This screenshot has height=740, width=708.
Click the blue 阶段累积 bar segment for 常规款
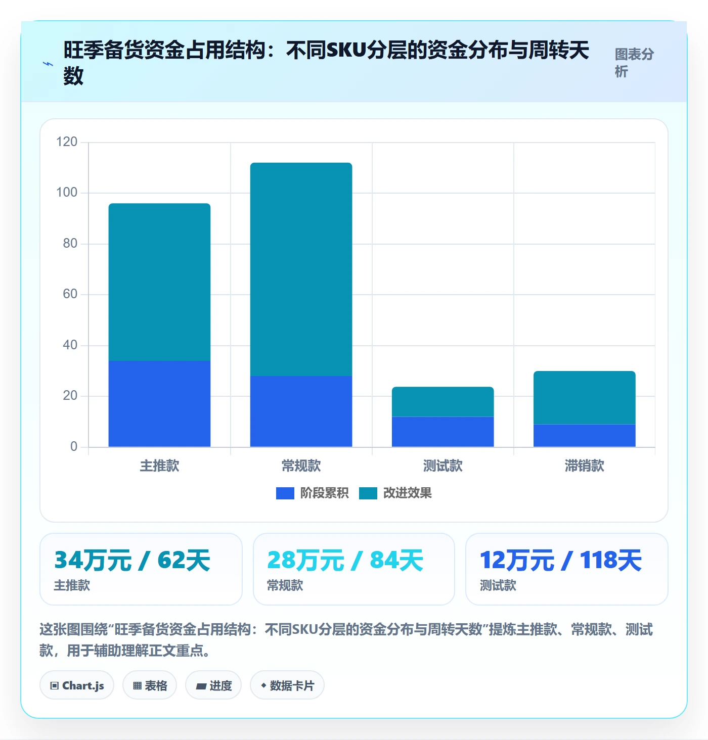pos(301,411)
